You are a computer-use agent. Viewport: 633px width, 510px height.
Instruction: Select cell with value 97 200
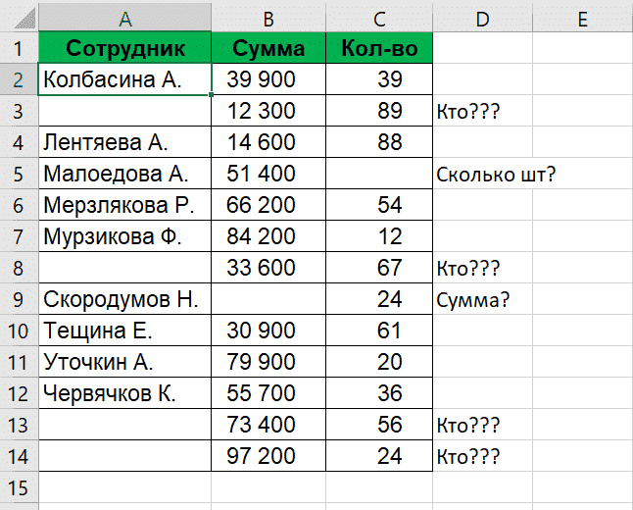point(268,456)
